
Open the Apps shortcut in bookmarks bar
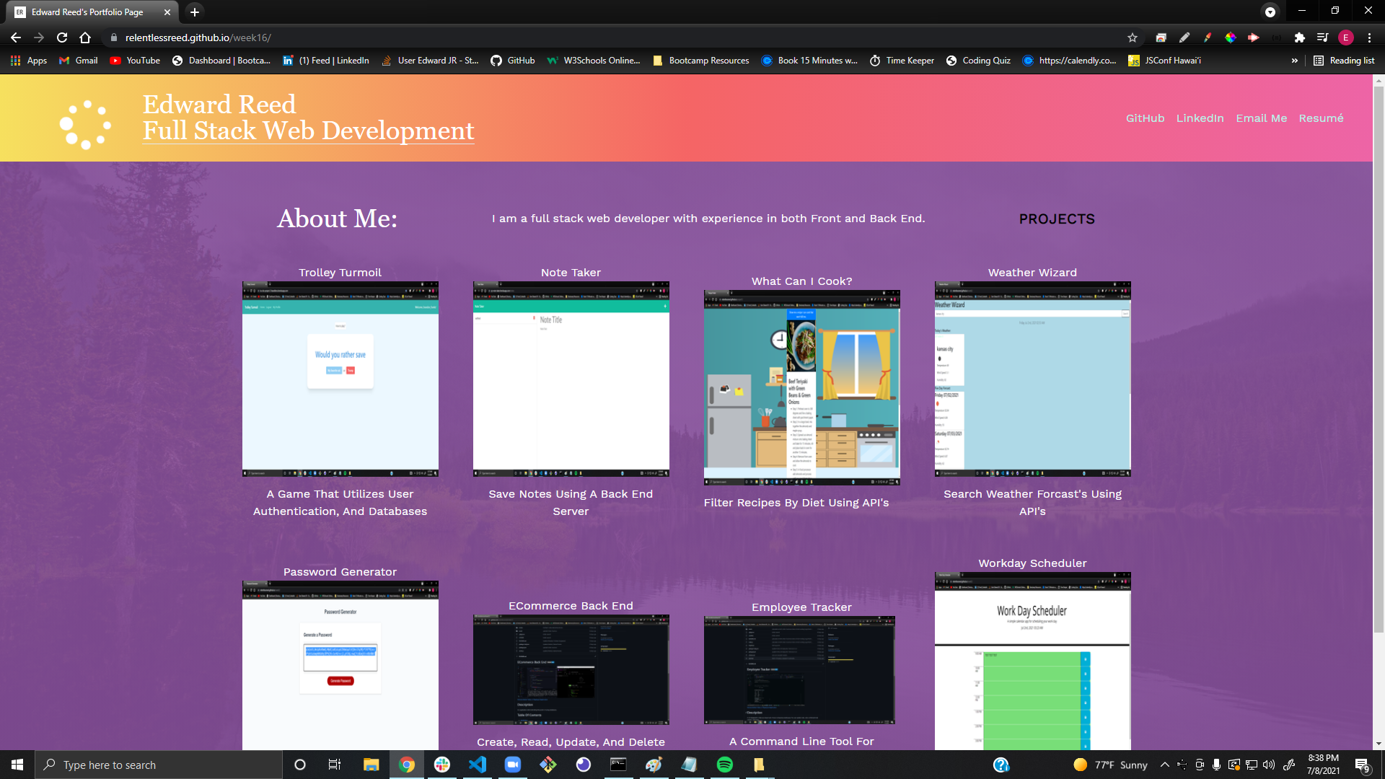click(29, 61)
